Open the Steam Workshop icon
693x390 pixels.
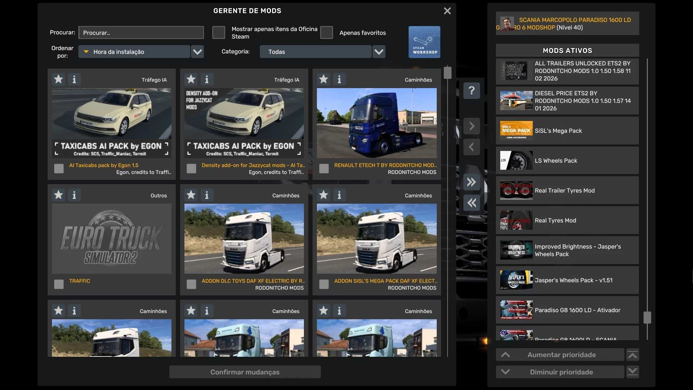pyautogui.click(x=424, y=42)
